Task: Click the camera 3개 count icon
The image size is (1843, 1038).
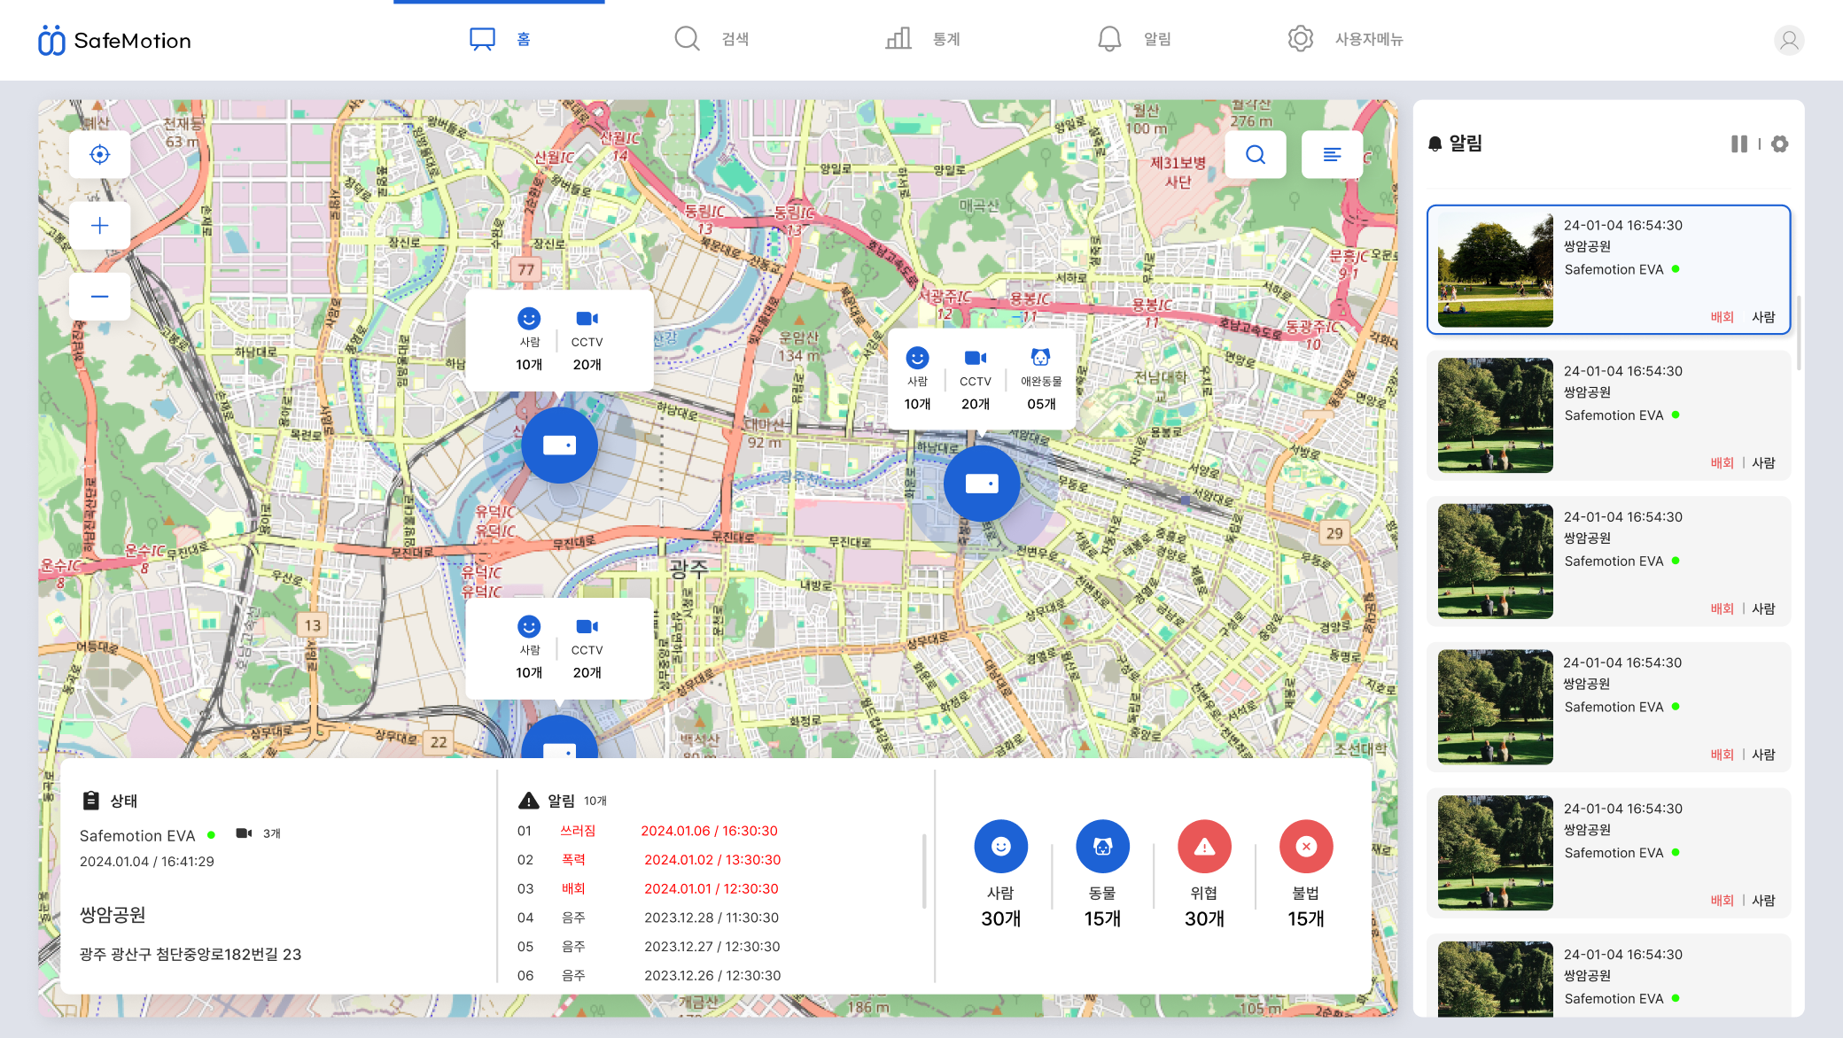Action: (x=244, y=833)
